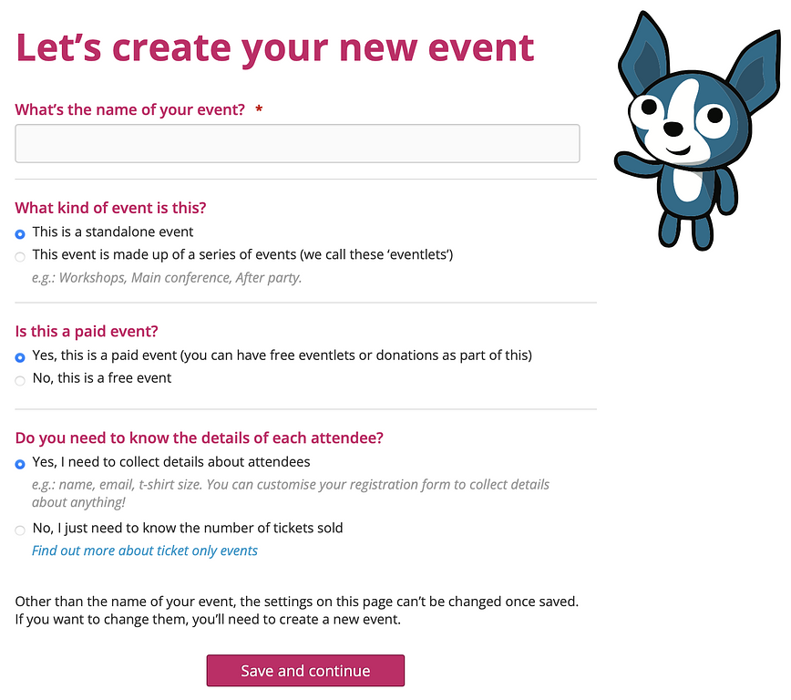Click the 'details of each attendee' question heading
Image resolution: width=791 pixels, height=700 pixels.
(x=200, y=438)
